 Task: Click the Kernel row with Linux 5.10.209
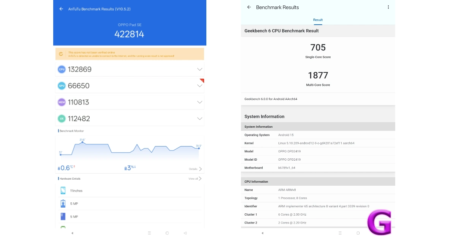pos(318,143)
